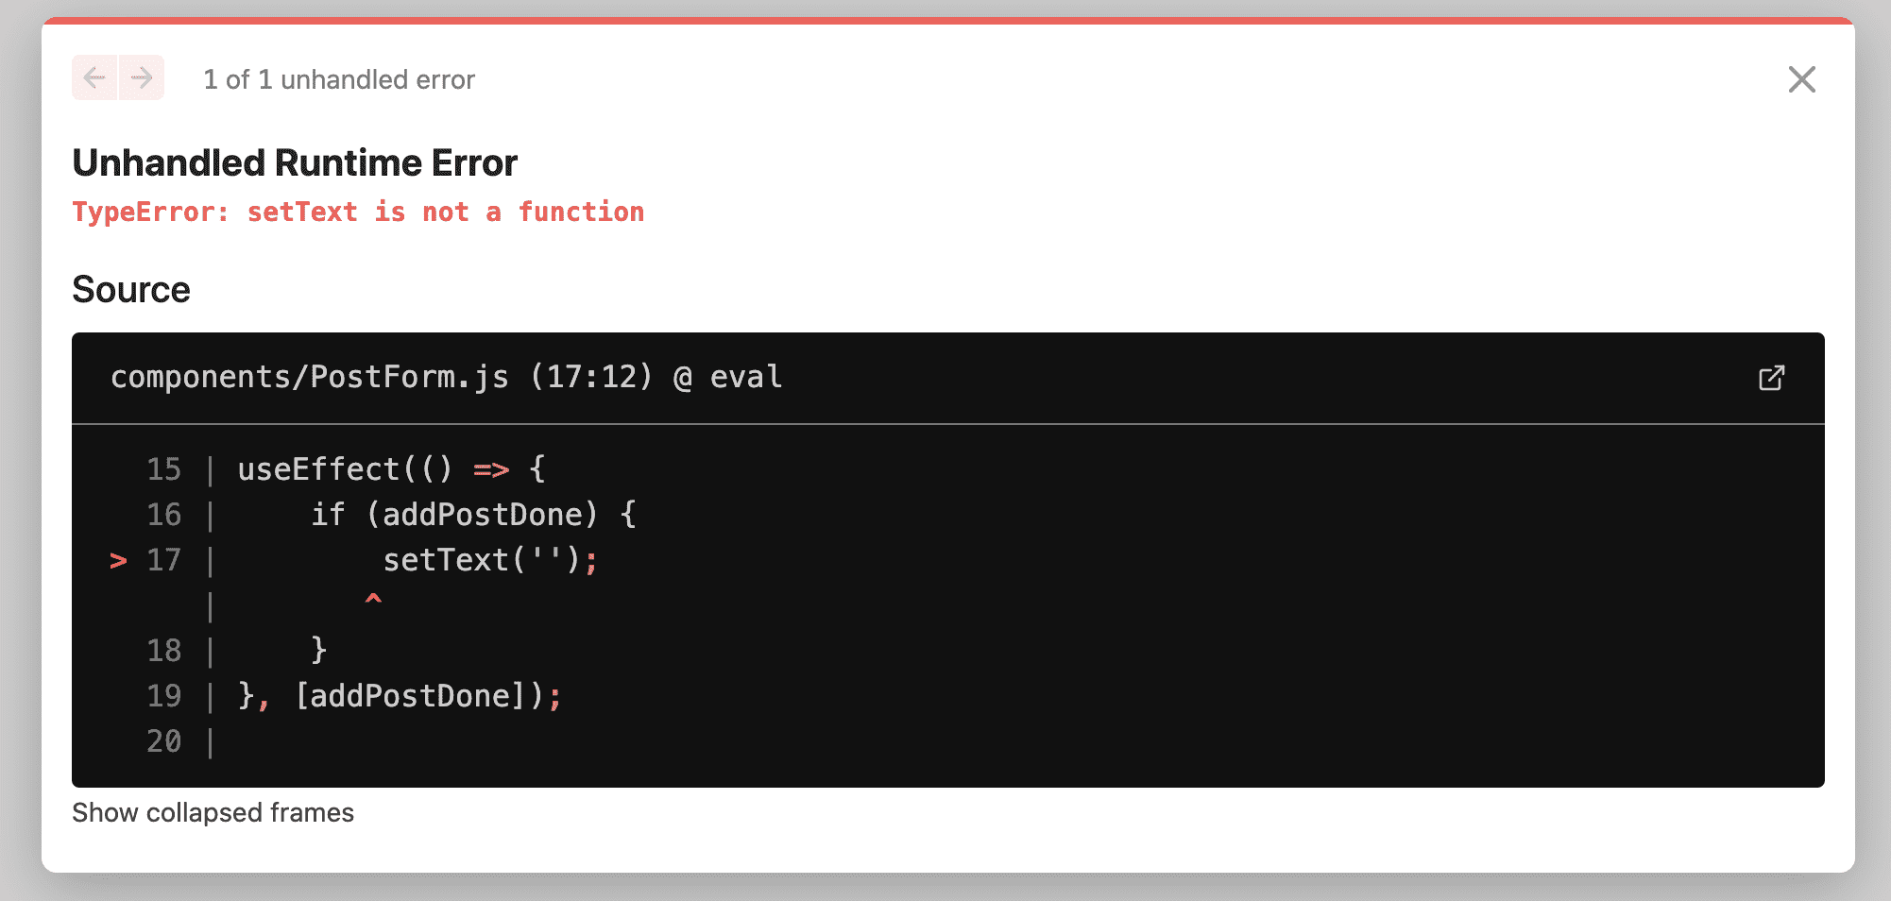The width and height of the screenshot is (1891, 901).
Task: Open PostForm.js source in editor icon
Action: (1771, 378)
